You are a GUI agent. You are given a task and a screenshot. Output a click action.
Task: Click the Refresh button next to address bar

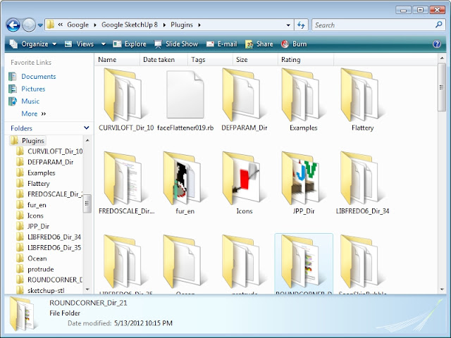pos(301,25)
